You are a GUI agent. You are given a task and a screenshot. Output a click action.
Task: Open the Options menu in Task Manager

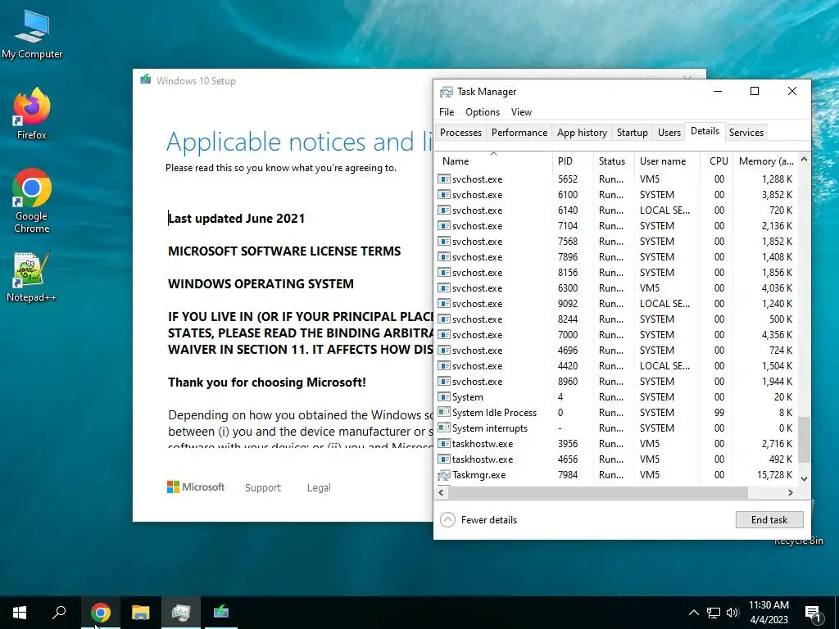point(482,111)
